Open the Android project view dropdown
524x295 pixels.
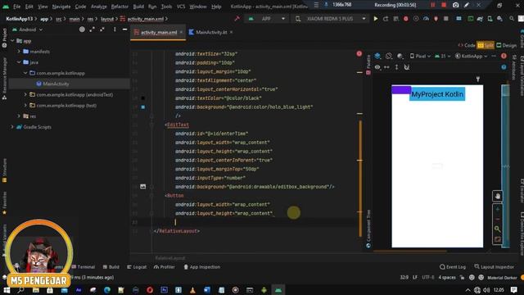[x=27, y=29]
